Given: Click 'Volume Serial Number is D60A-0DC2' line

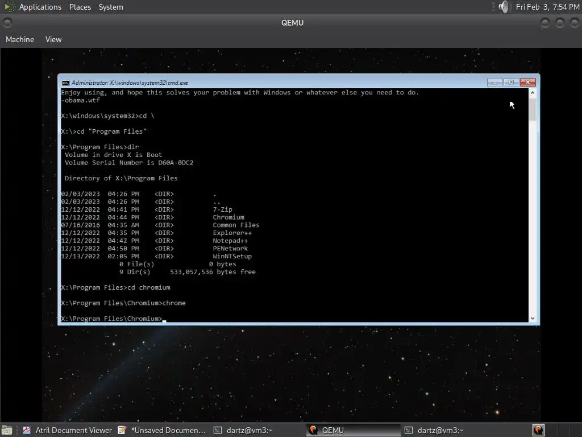Looking at the screenshot, I should [x=129, y=163].
